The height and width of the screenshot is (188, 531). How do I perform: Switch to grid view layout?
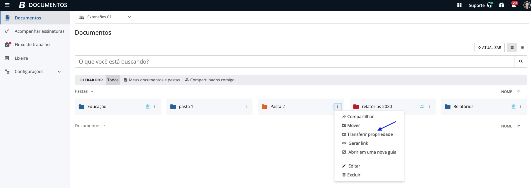coord(512,48)
